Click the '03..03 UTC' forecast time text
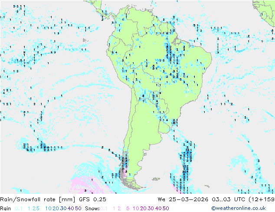The width and height of the screenshot is (275, 212). click(229, 199)
